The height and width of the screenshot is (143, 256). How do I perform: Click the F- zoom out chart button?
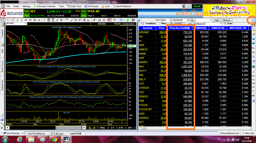[x=95, y=128]
